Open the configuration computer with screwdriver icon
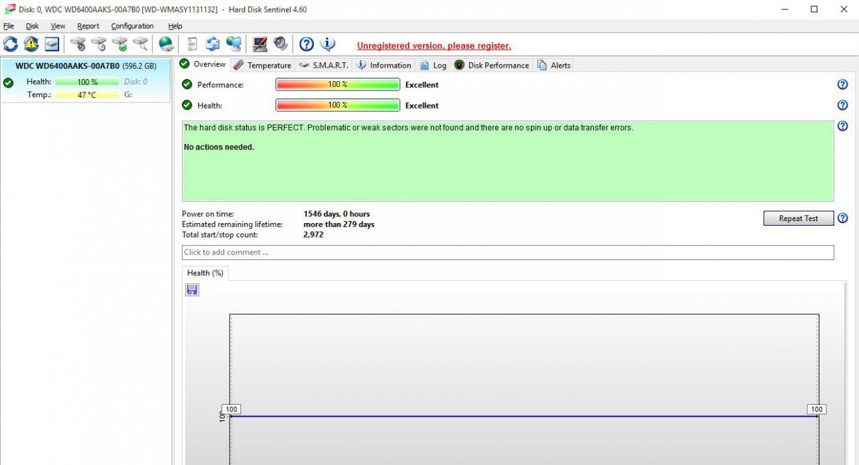 click(260, 44)
